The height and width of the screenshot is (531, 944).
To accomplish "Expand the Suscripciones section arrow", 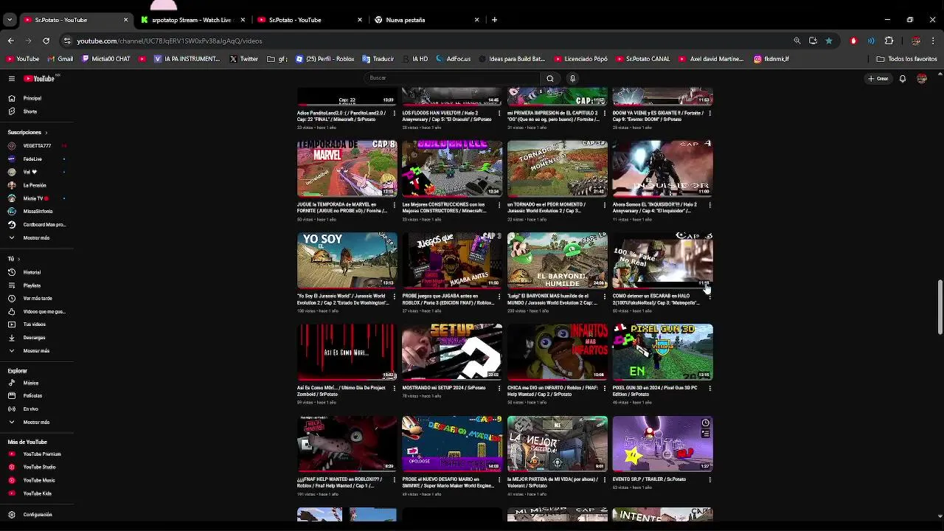I will click(46, 132).
